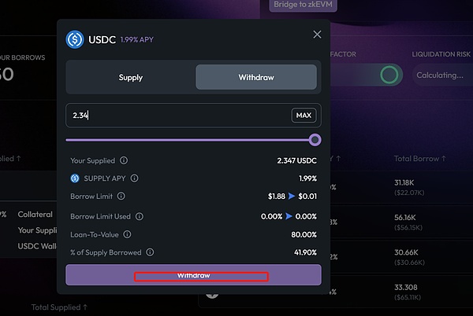Confirm with the purple Withdraw button
The height and width of the screenshot is (316, 473).
click(x=193, y=276)
